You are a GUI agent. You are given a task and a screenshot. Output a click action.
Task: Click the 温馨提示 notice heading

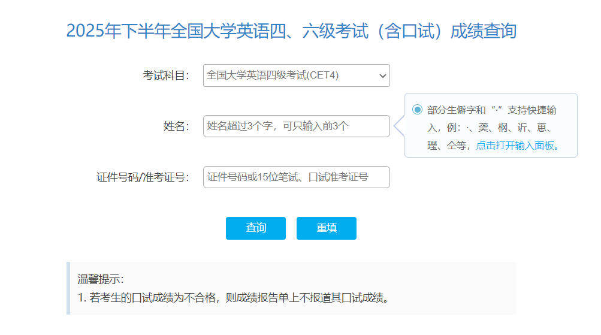coord(101,279)
